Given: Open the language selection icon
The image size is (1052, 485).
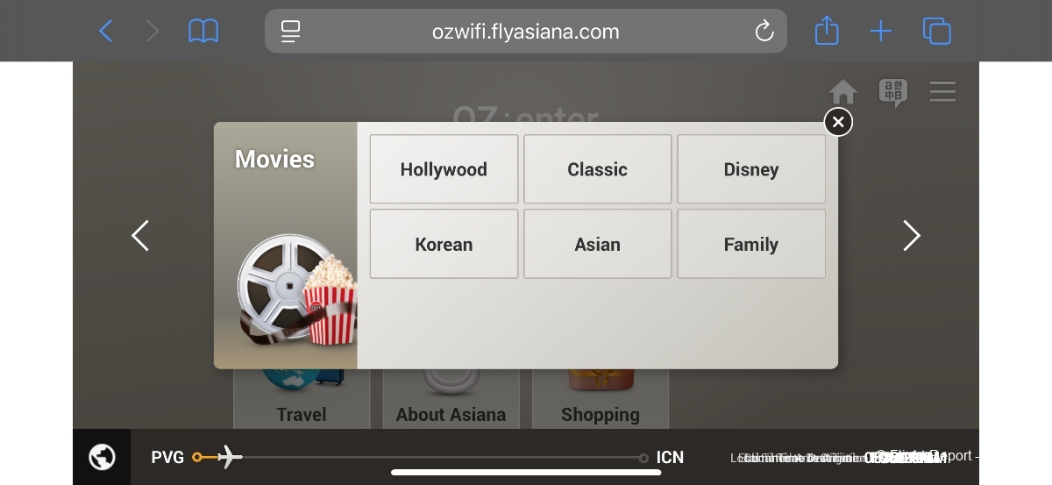Looking at the screenshot, I should pos(892,92).
